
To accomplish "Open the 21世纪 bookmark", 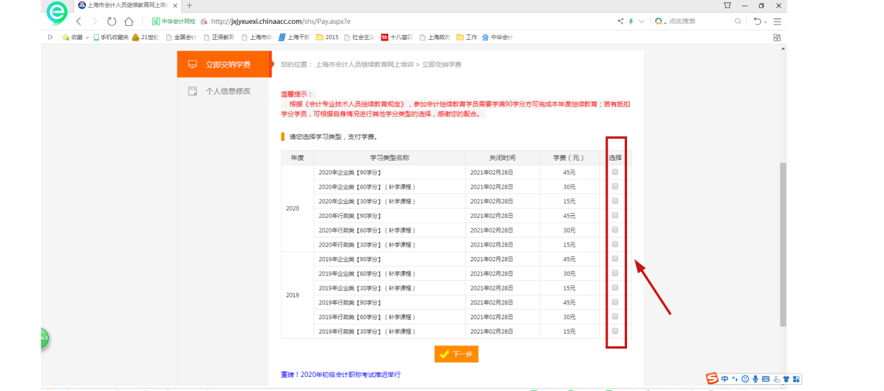I will tap(146, 37).
